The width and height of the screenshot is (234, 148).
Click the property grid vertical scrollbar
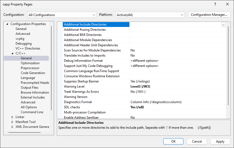coord(228,66)
